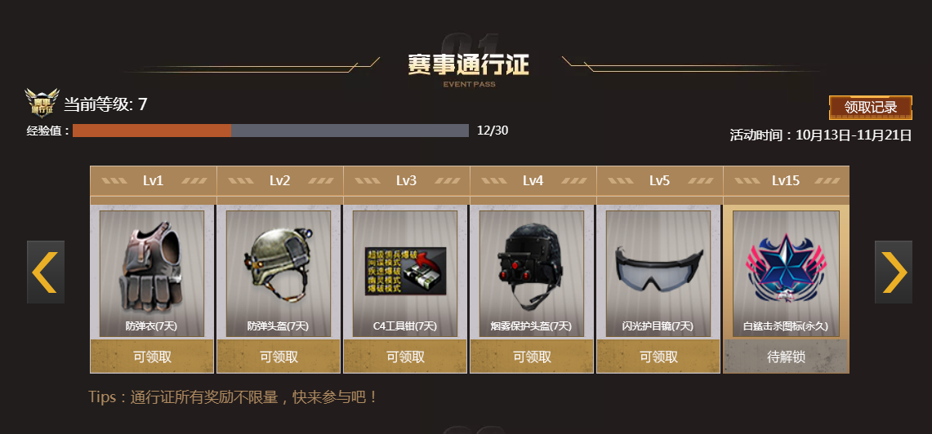The height and width of the screenshot is (434, 932).
Task: Click the 赛事通行证 badge beside current level
Action: point(42,104)
